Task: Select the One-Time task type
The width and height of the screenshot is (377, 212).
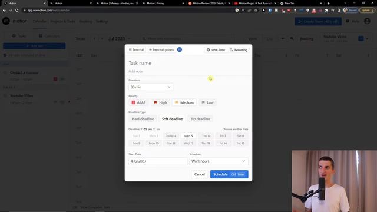Action: [x=216, y=49]
